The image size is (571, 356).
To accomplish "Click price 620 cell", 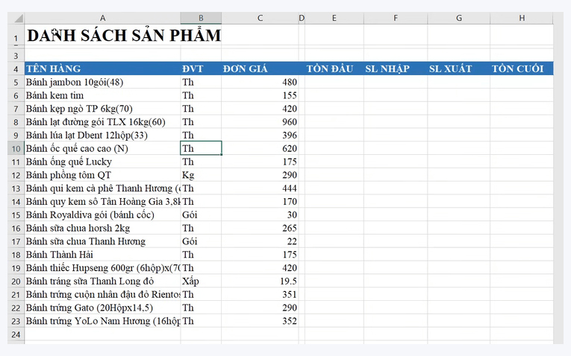I will [260, 148].
